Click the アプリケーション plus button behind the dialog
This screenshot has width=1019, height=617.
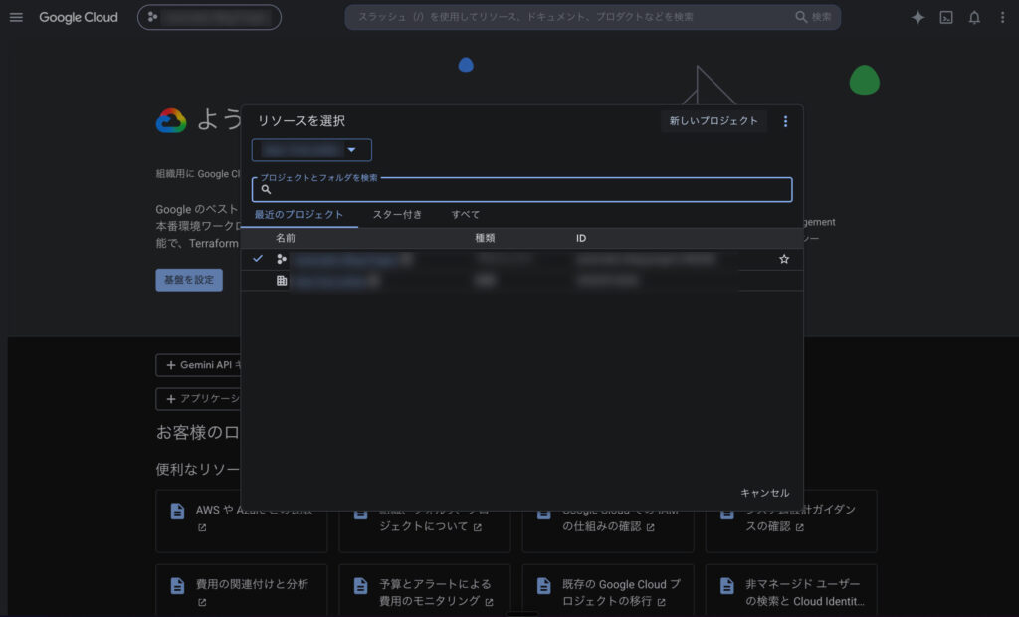(x=199, y=398)
